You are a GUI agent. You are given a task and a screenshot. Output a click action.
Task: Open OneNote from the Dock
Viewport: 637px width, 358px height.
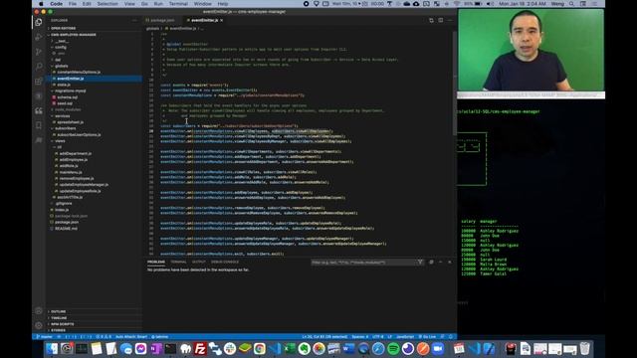pyautogui.click(x=155, y=349)
